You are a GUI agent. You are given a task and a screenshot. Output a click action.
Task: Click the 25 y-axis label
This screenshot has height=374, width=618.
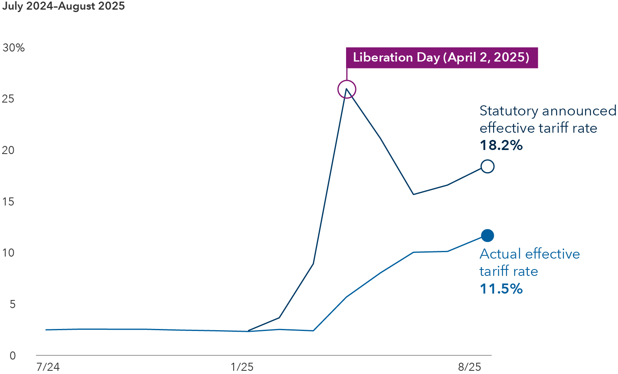[8, 99]
